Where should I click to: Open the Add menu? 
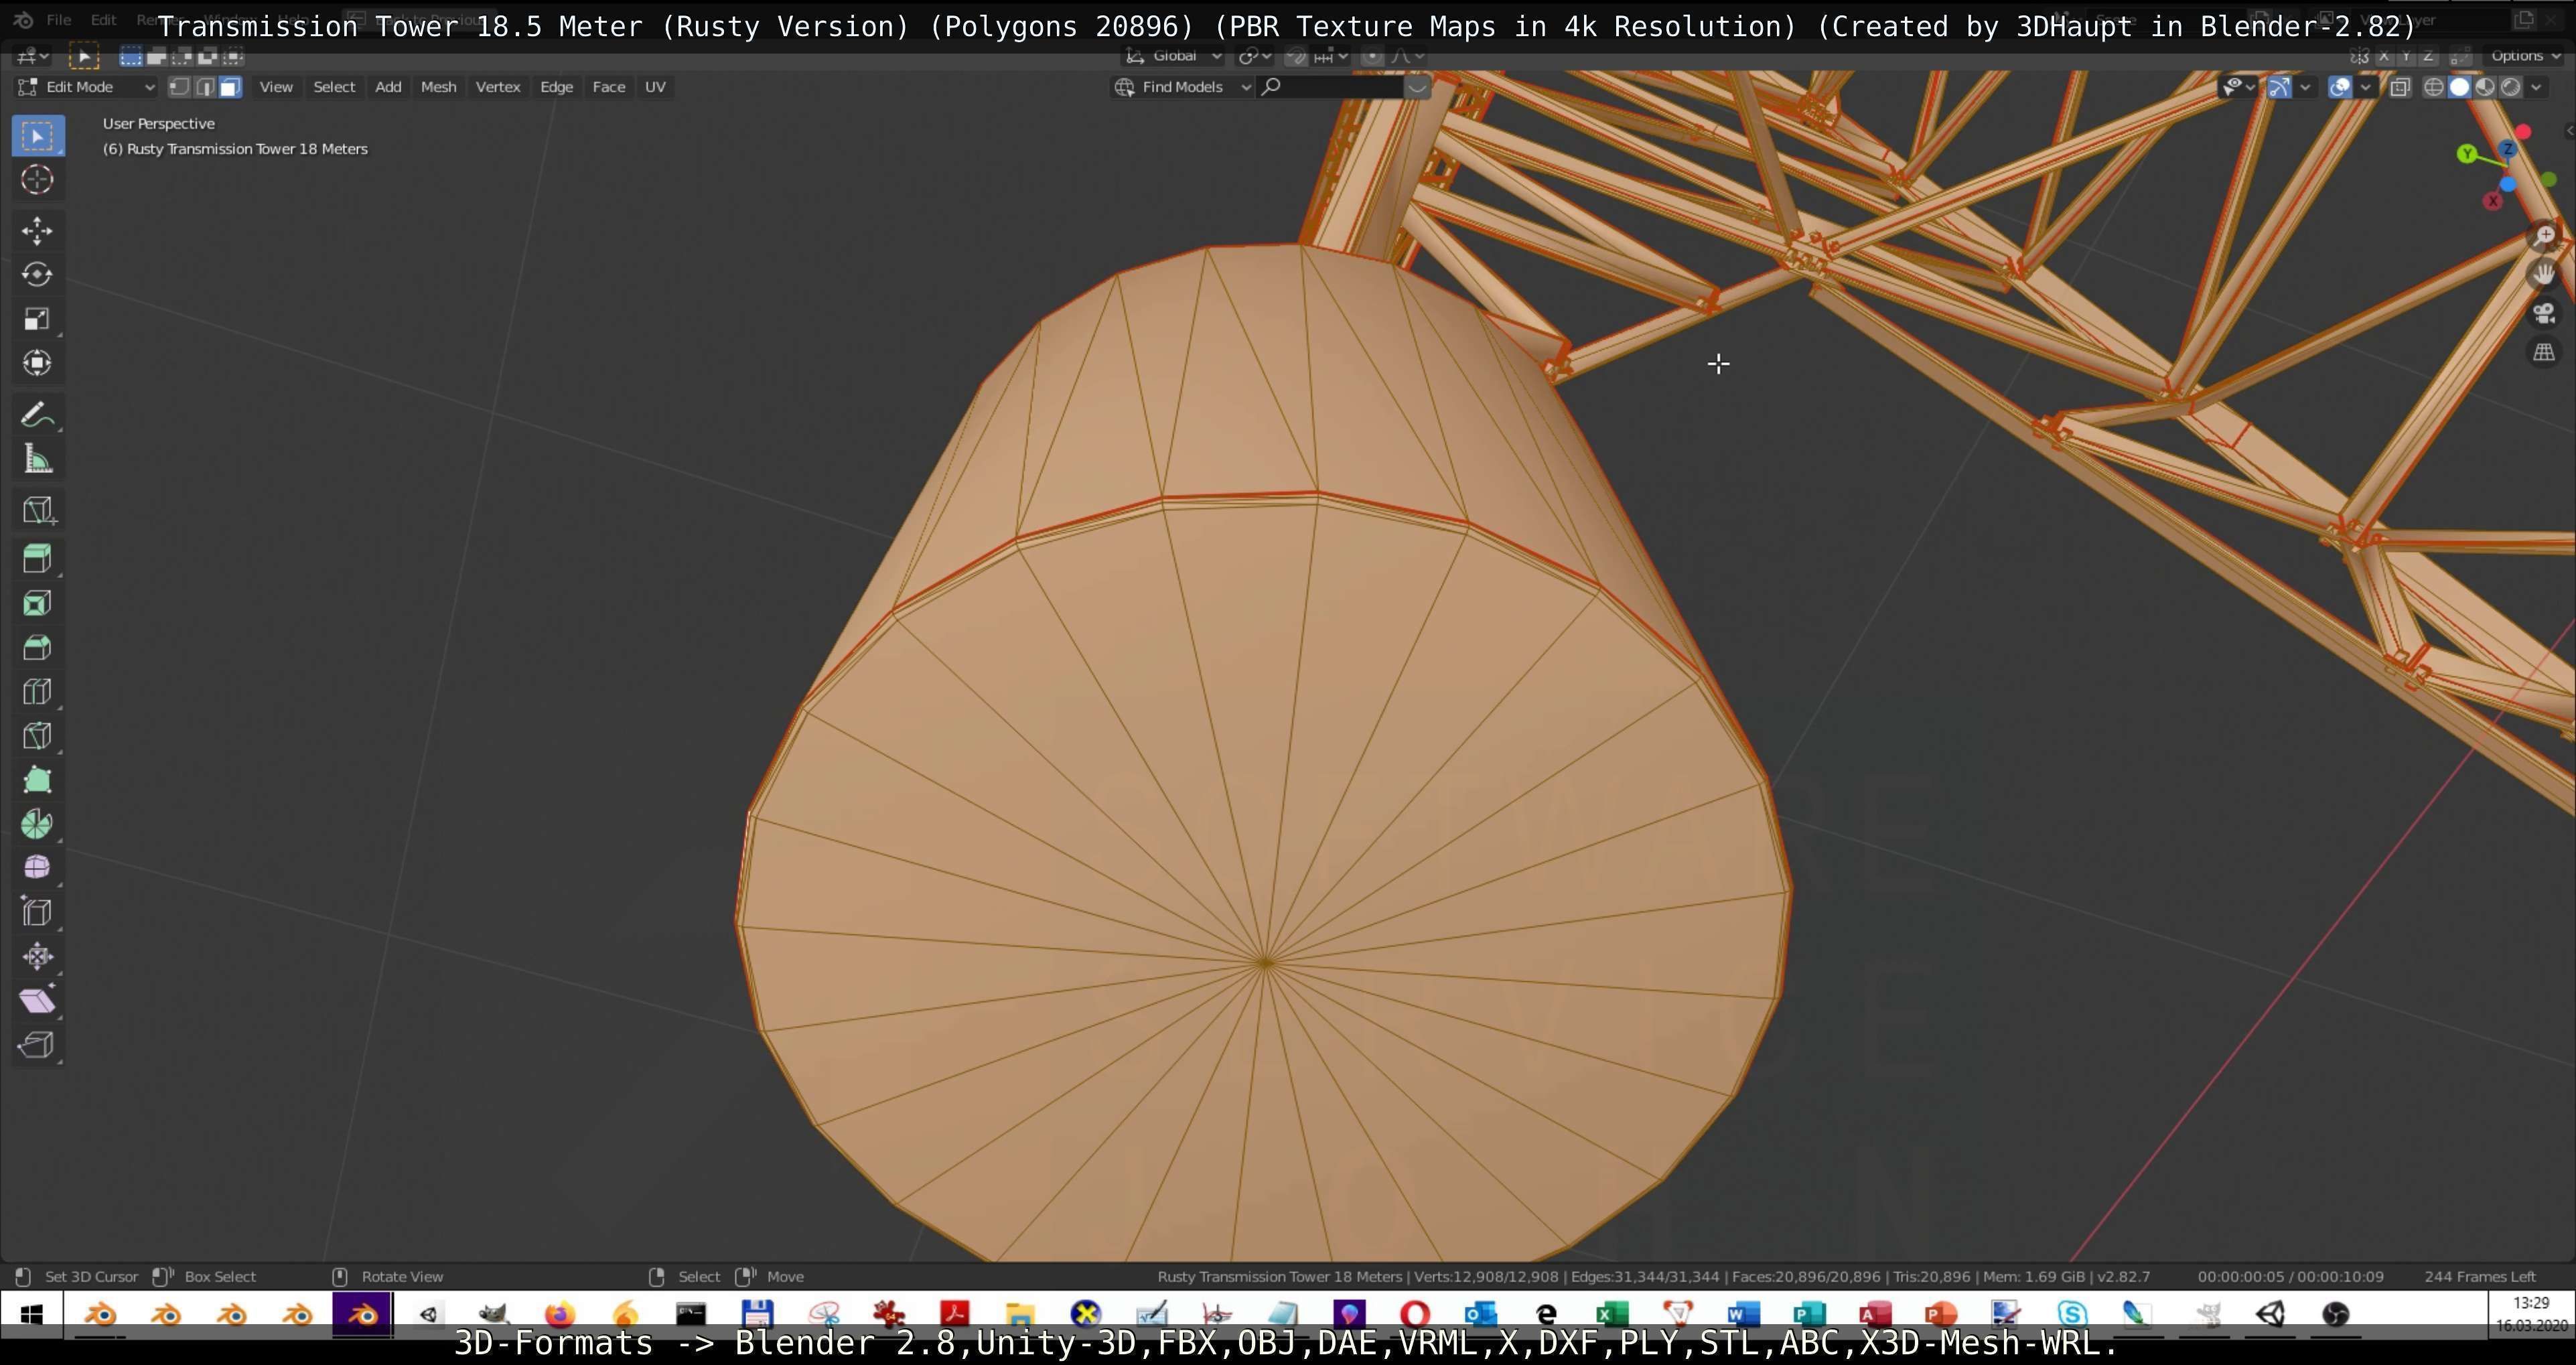[388, 87]
